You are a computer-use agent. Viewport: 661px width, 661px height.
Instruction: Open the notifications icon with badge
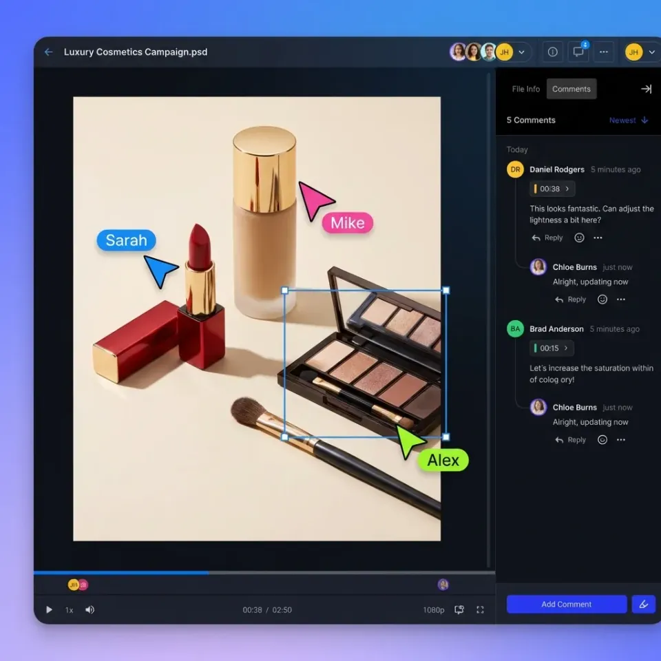(578, 52)
